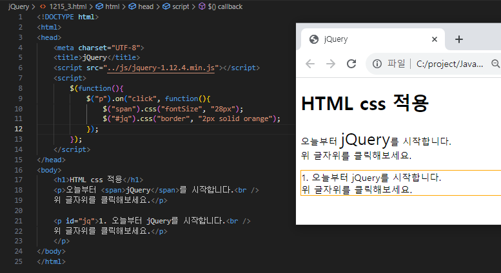The image size is (501, 273).
Task: Click line number 12 in the gutter
Action: 19,129
